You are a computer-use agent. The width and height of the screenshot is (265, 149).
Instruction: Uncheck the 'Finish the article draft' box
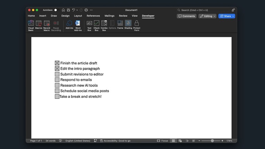coord(57,63)
